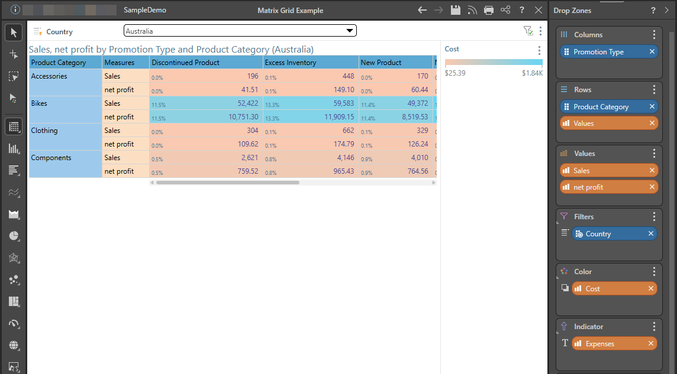
Task: Click the share icon in header
Action: pos(505,10)
